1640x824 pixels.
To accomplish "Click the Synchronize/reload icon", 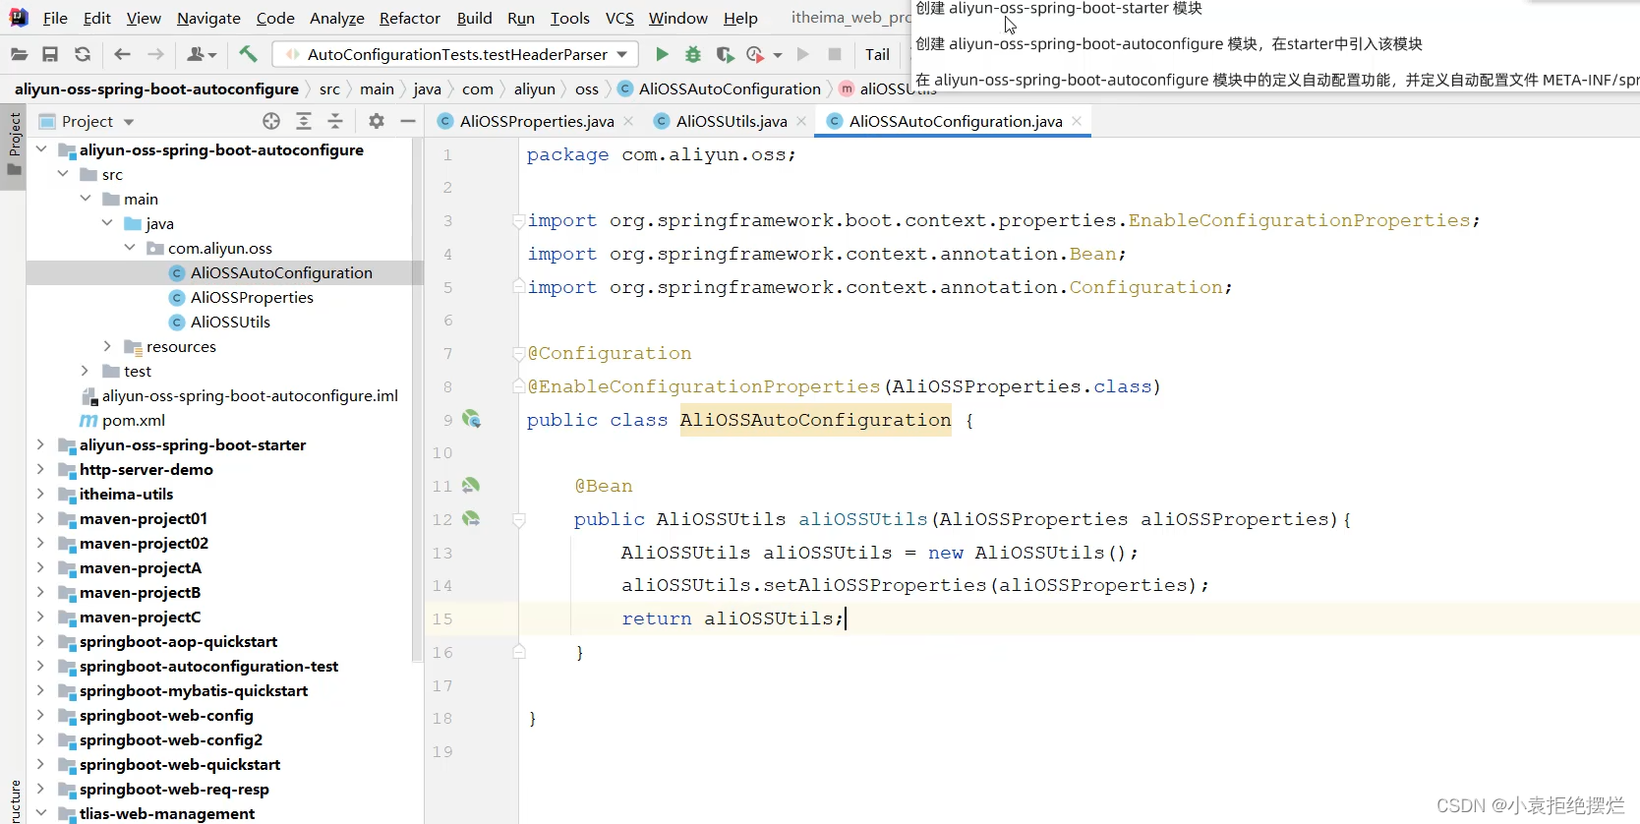I will [x=83, y=54].
